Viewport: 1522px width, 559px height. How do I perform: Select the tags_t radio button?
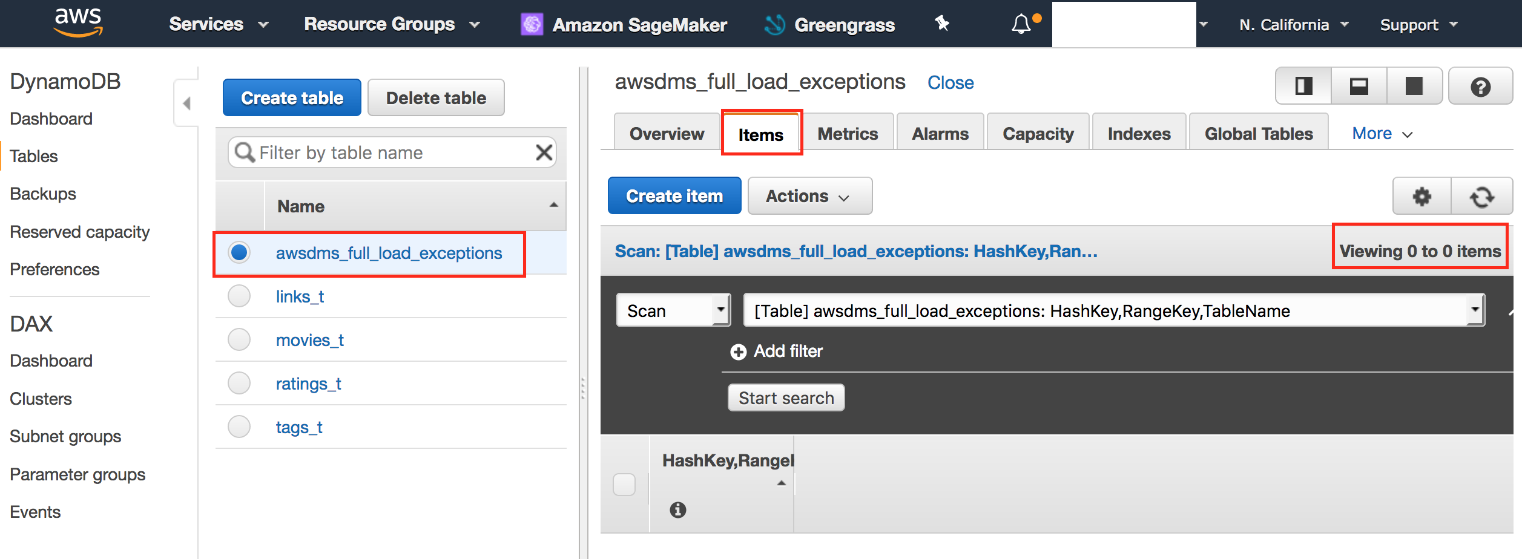[239, 427]
